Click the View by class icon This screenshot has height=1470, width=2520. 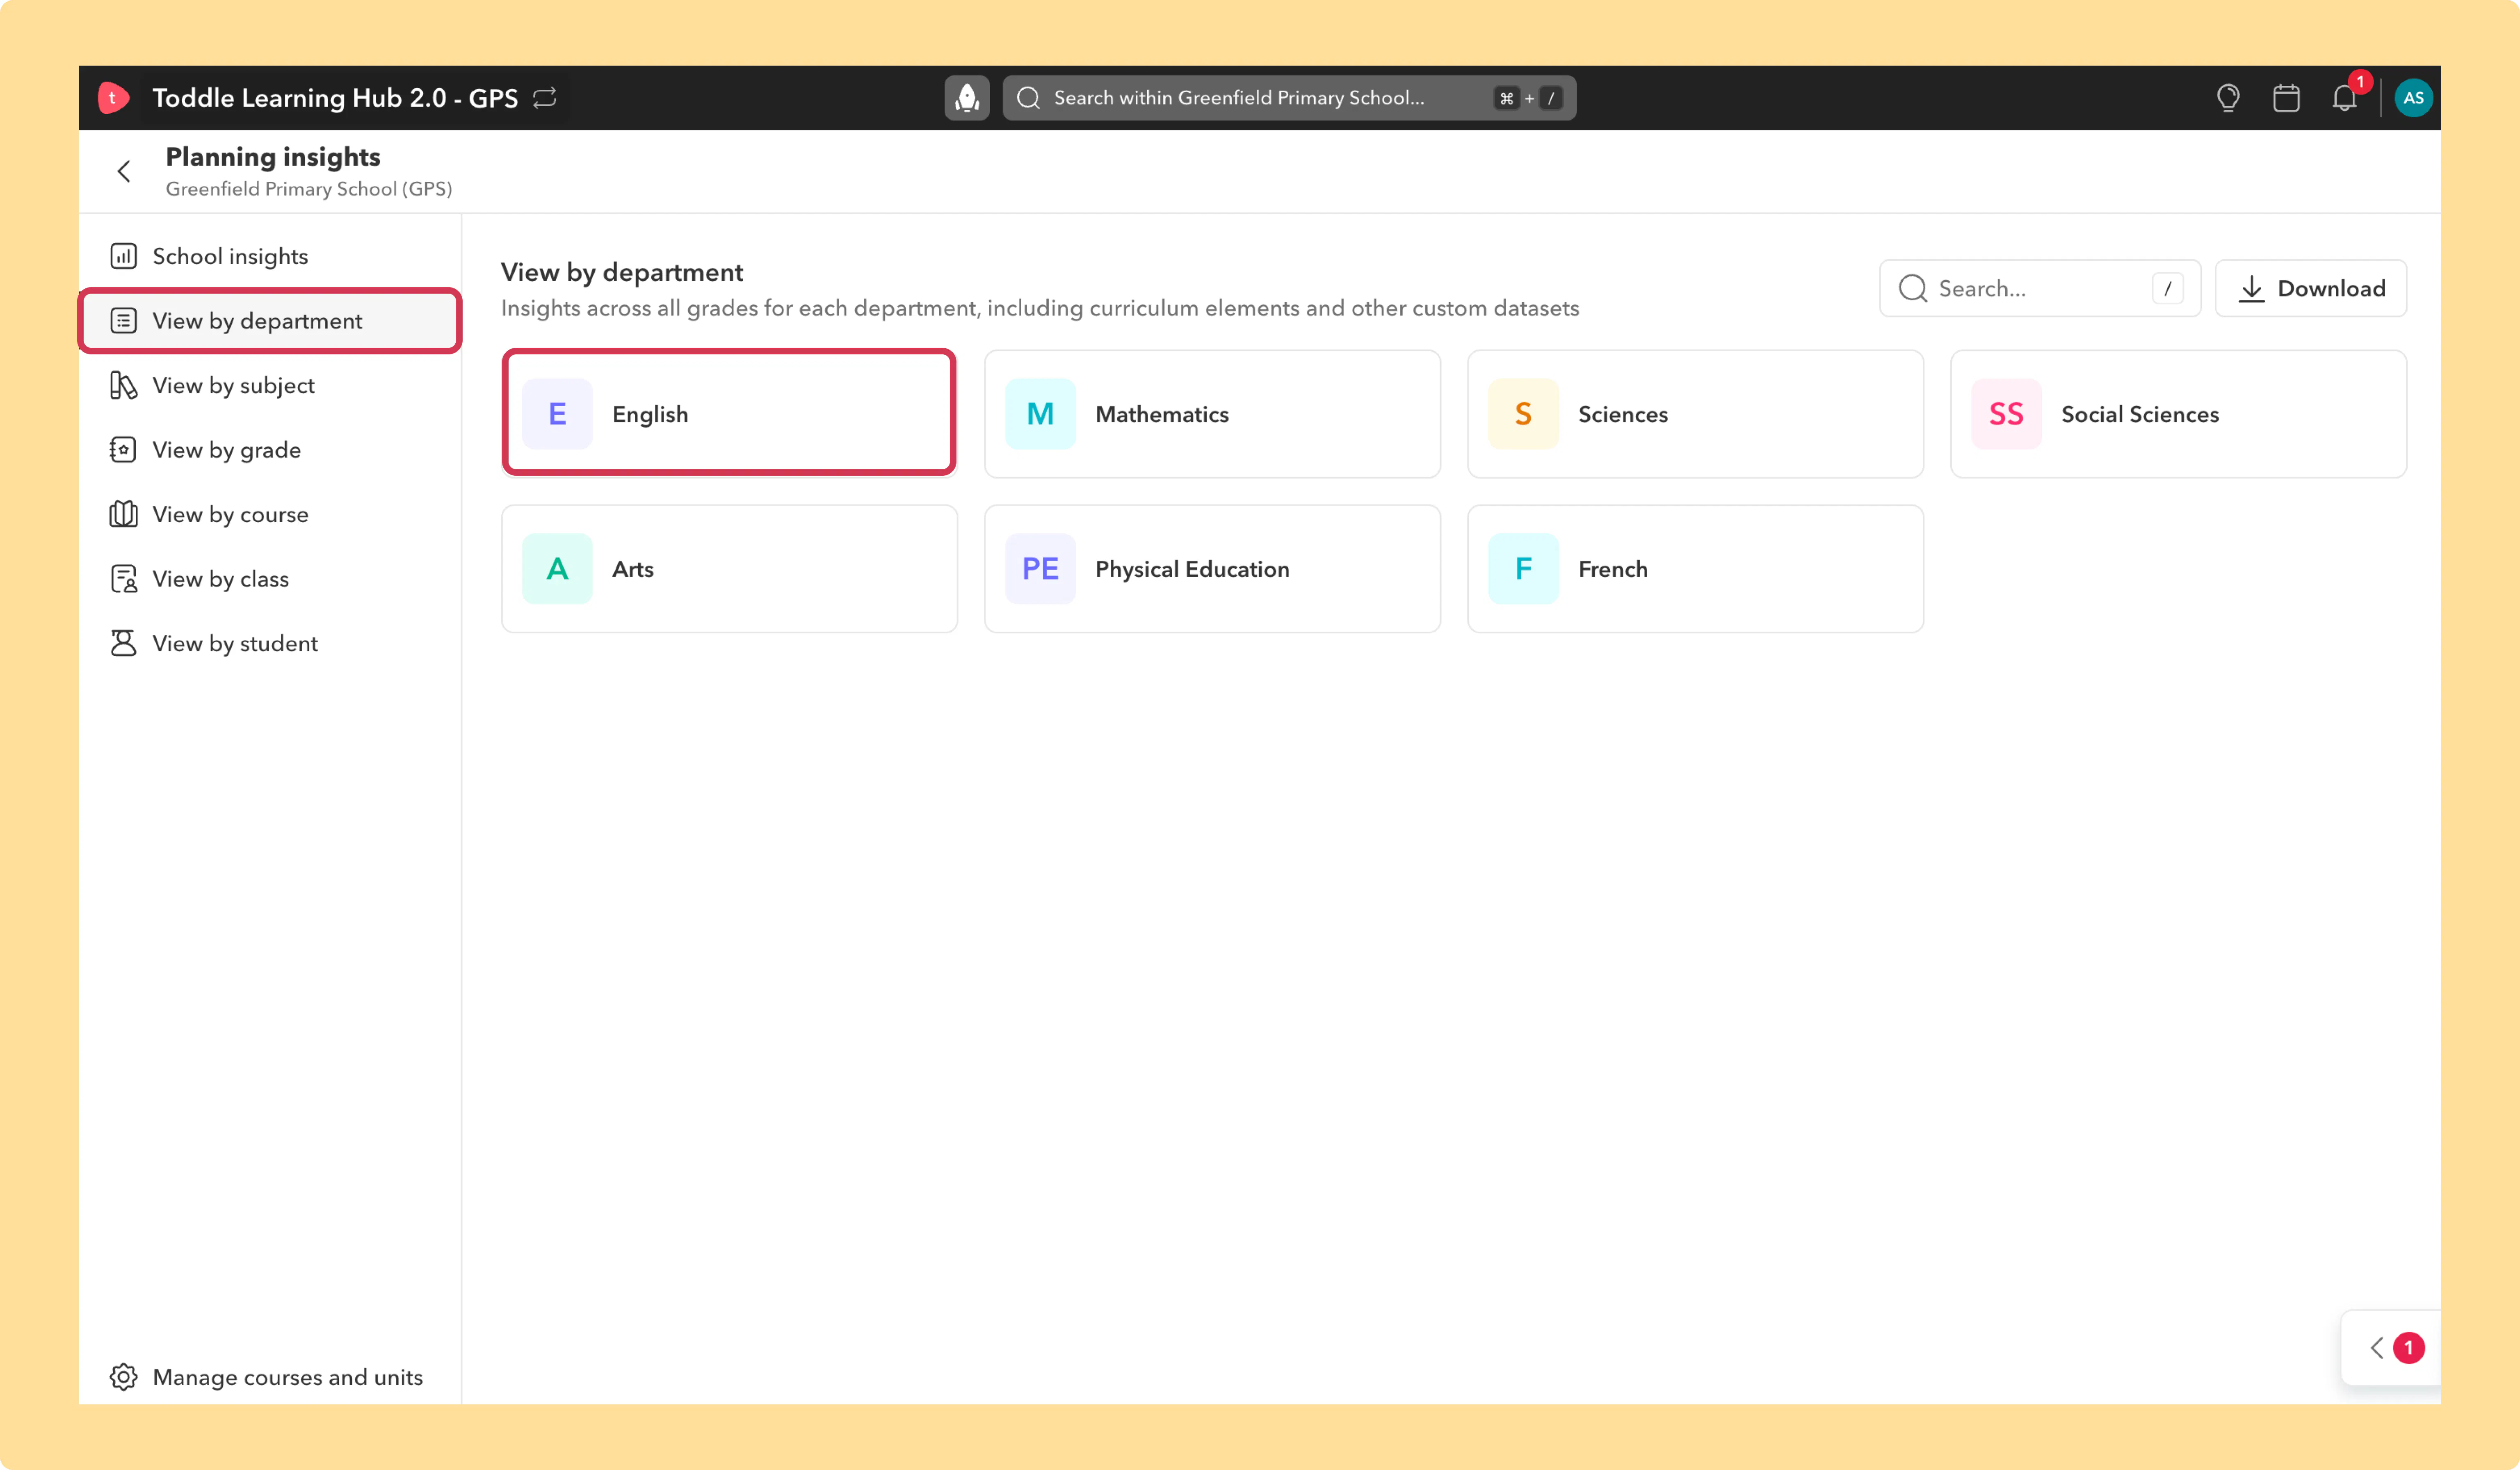123,579
